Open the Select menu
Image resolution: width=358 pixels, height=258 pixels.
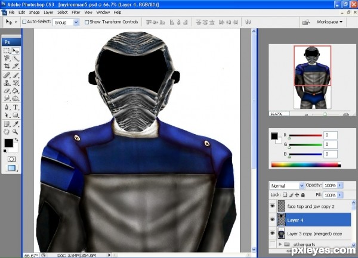(x=62, y=13)
